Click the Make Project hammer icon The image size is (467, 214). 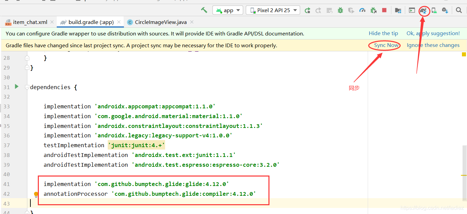coord(204,10)
